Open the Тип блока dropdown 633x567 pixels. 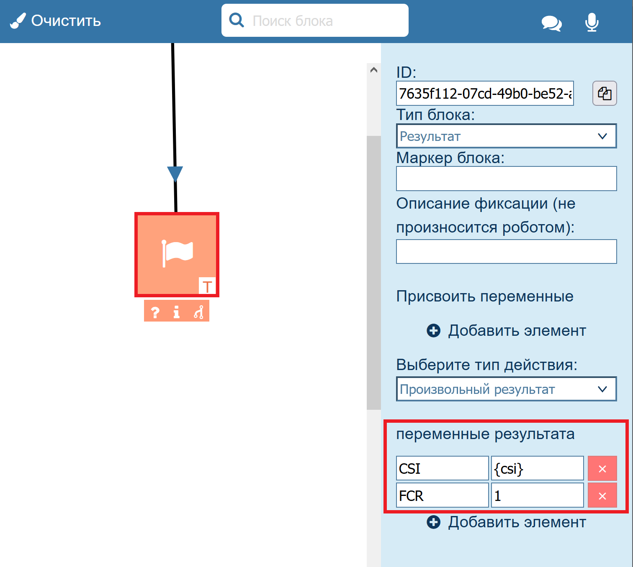[506, 136]
